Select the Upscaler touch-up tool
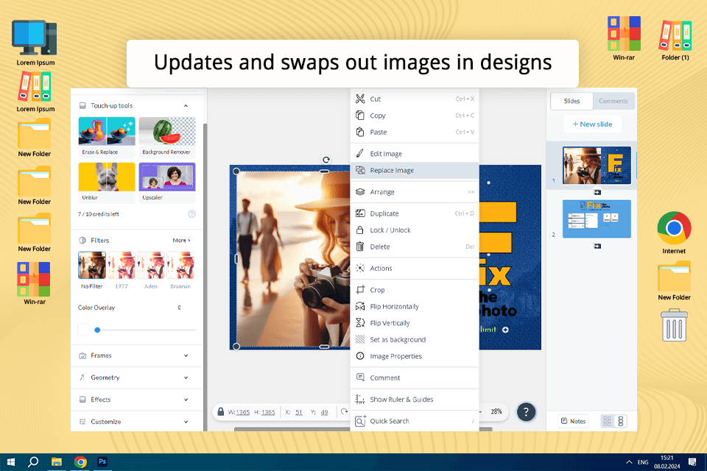The height and width of the screenshot is (471, 707). (x=167, y=182)
